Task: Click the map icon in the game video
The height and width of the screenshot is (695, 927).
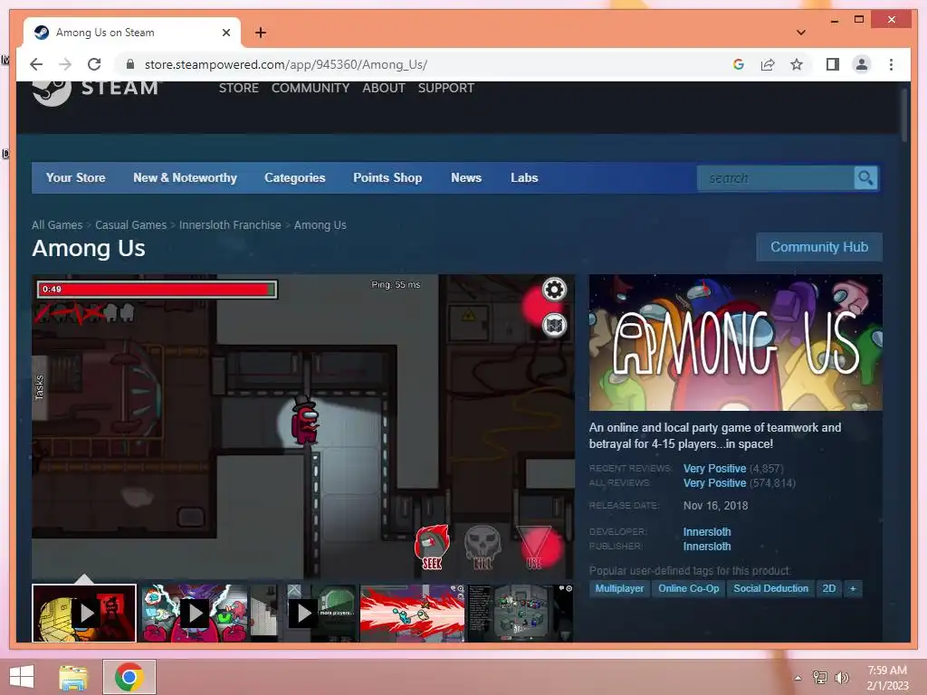Action: coord(554,325)
